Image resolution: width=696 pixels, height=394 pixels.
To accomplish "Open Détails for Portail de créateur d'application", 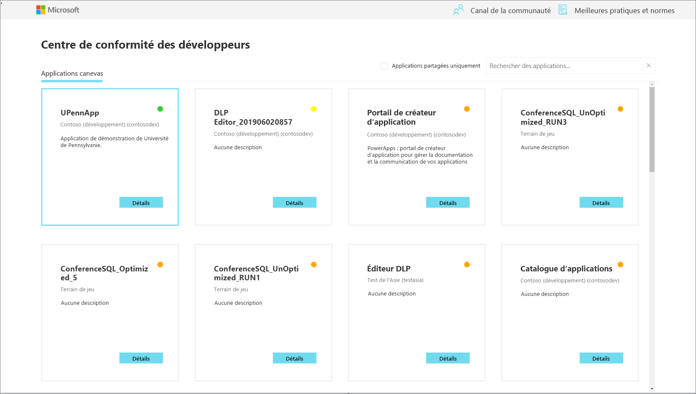I will (x=448, y=202).
